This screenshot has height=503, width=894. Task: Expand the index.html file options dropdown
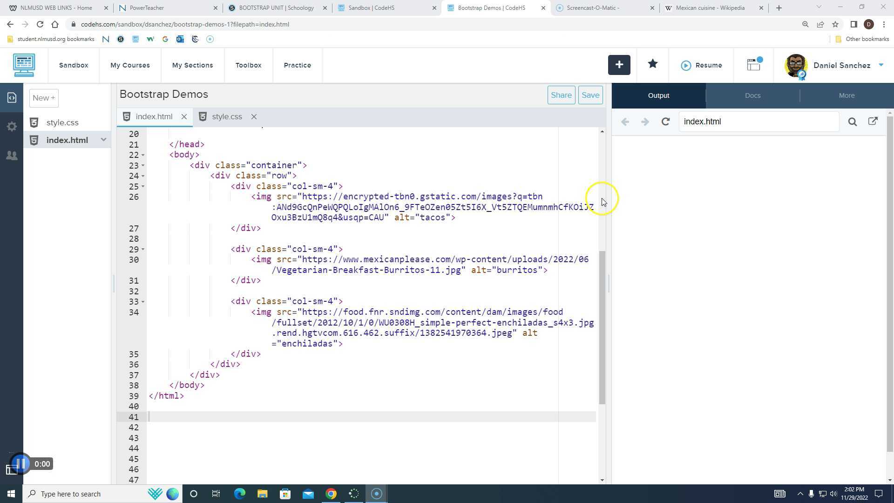pyautogui.click(x=103, y=140)
